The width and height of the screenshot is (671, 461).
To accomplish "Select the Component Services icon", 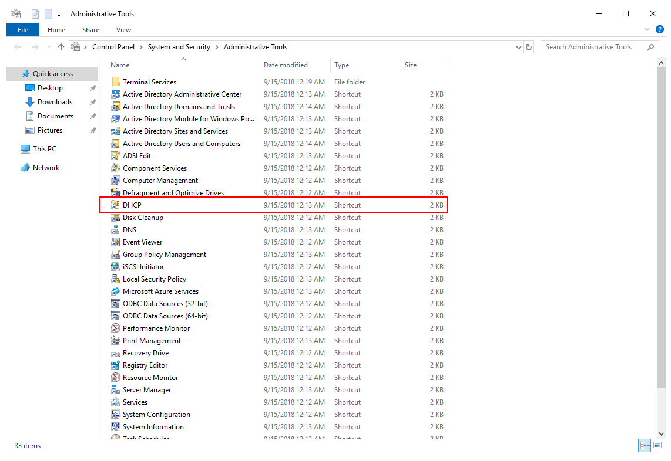I will click(x=115, y=168).
